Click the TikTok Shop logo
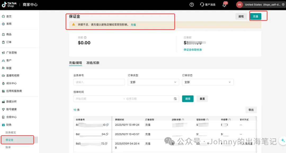286x153 pixels. click(9, 4)
